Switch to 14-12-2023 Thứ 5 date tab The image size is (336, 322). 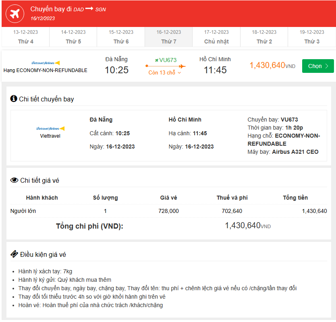73,37
